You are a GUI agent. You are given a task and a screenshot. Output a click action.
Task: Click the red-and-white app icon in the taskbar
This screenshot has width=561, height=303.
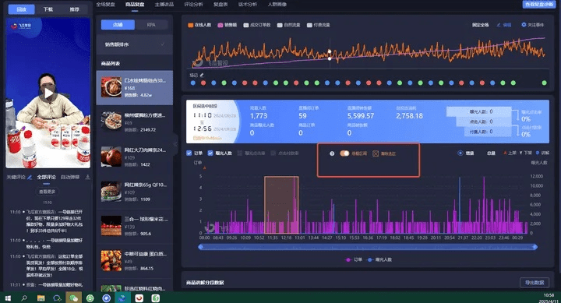click(x=139, y=298)
